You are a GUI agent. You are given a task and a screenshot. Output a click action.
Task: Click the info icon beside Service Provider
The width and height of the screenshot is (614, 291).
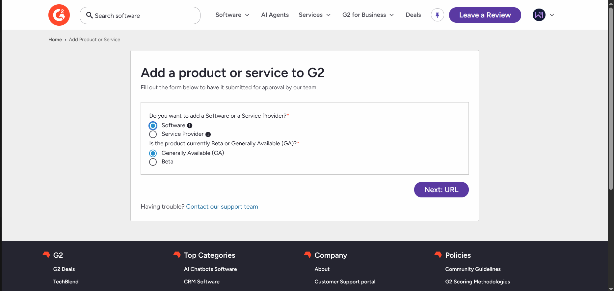click(208, 134)
